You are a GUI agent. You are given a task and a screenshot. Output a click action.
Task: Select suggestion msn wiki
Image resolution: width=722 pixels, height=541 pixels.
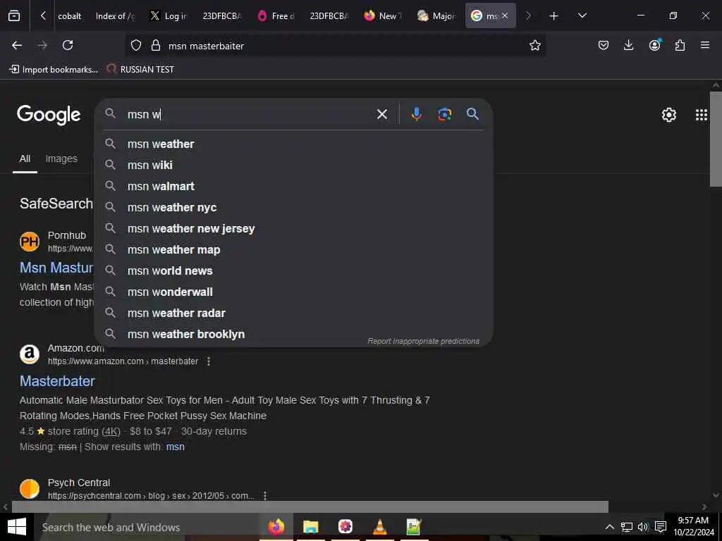pyautogui.click(x=293, y=165)
